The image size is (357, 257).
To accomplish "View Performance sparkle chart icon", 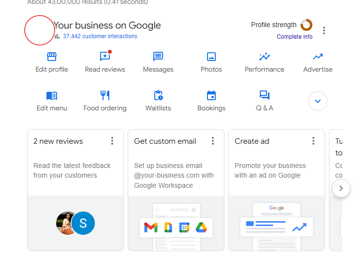I will coord(265,57).
